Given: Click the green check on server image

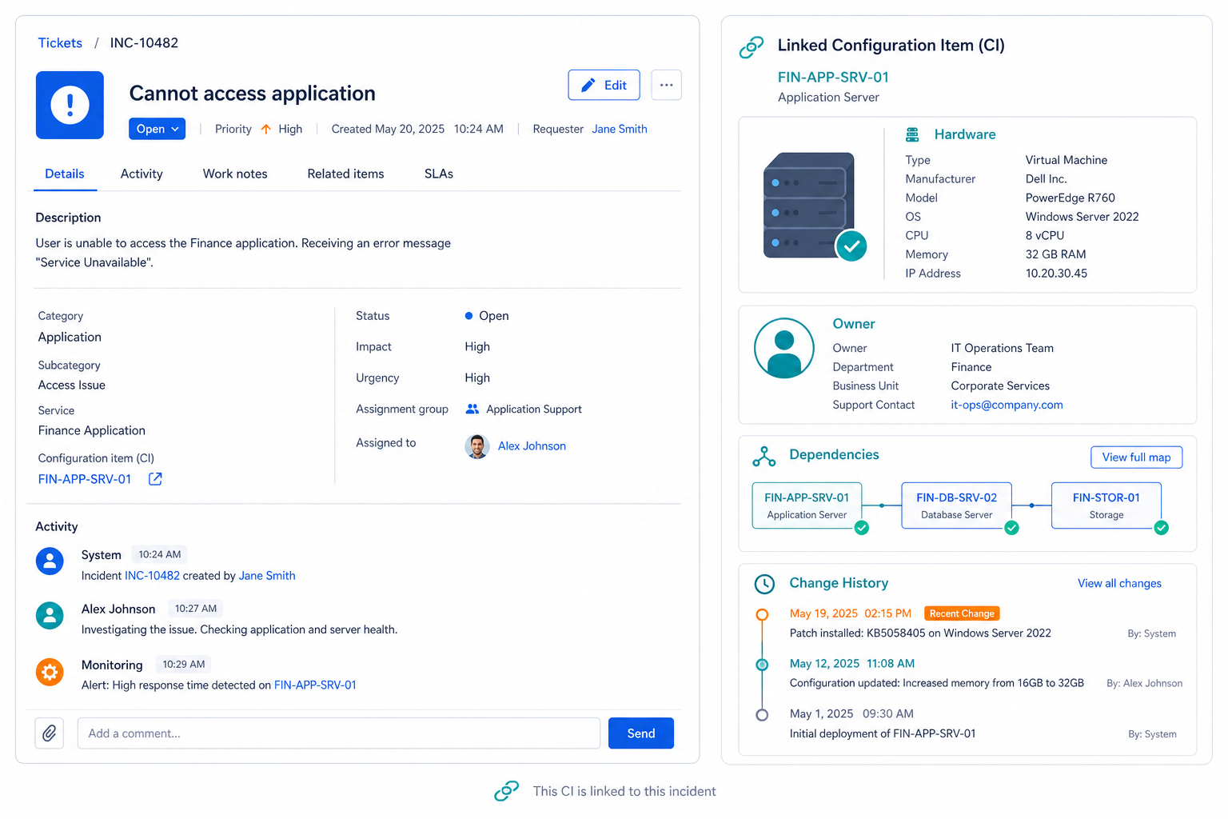Looking at the screenshot, I should (x=851, y=246).
